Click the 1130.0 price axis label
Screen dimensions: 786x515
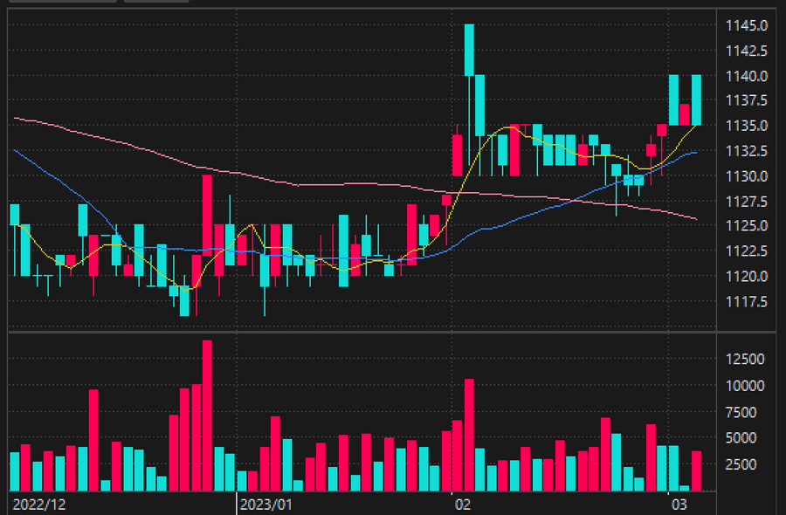[x=747, y=176]
